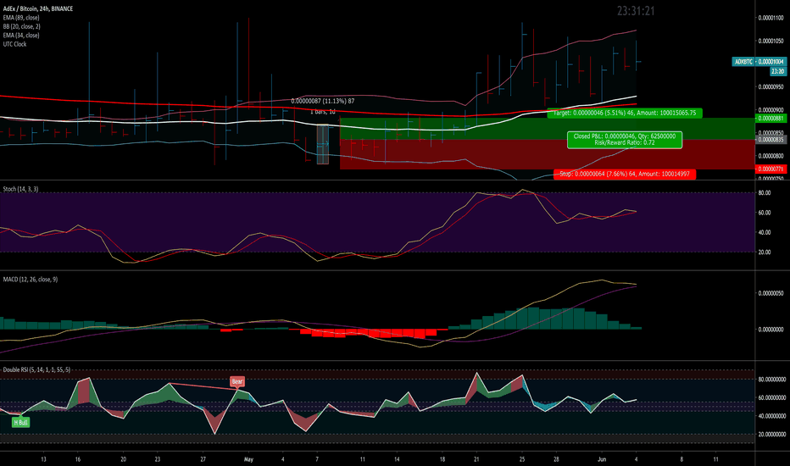Select the Double RSI indicator legend
This screenshot has width=790, height=466.
[36, 369]
